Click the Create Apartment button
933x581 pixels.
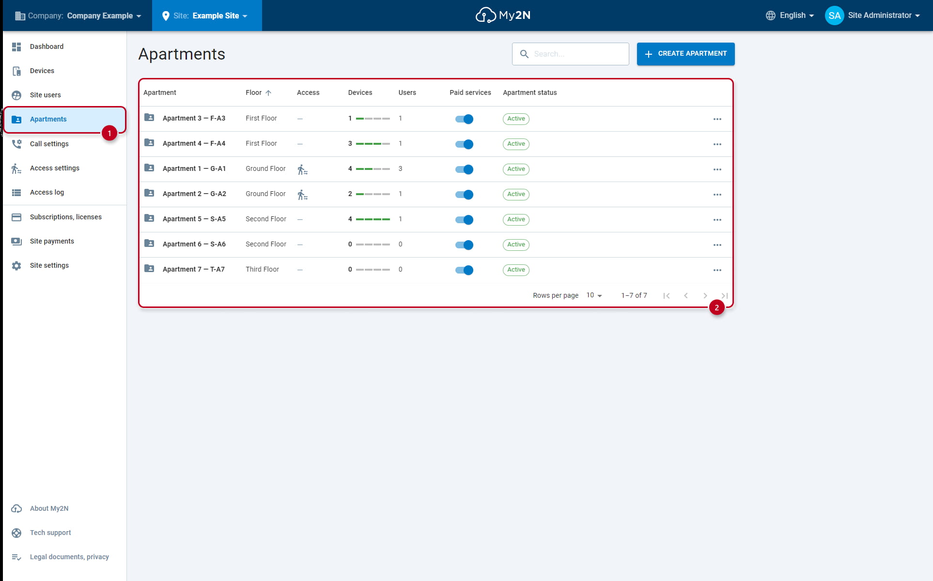click(685, 54)
